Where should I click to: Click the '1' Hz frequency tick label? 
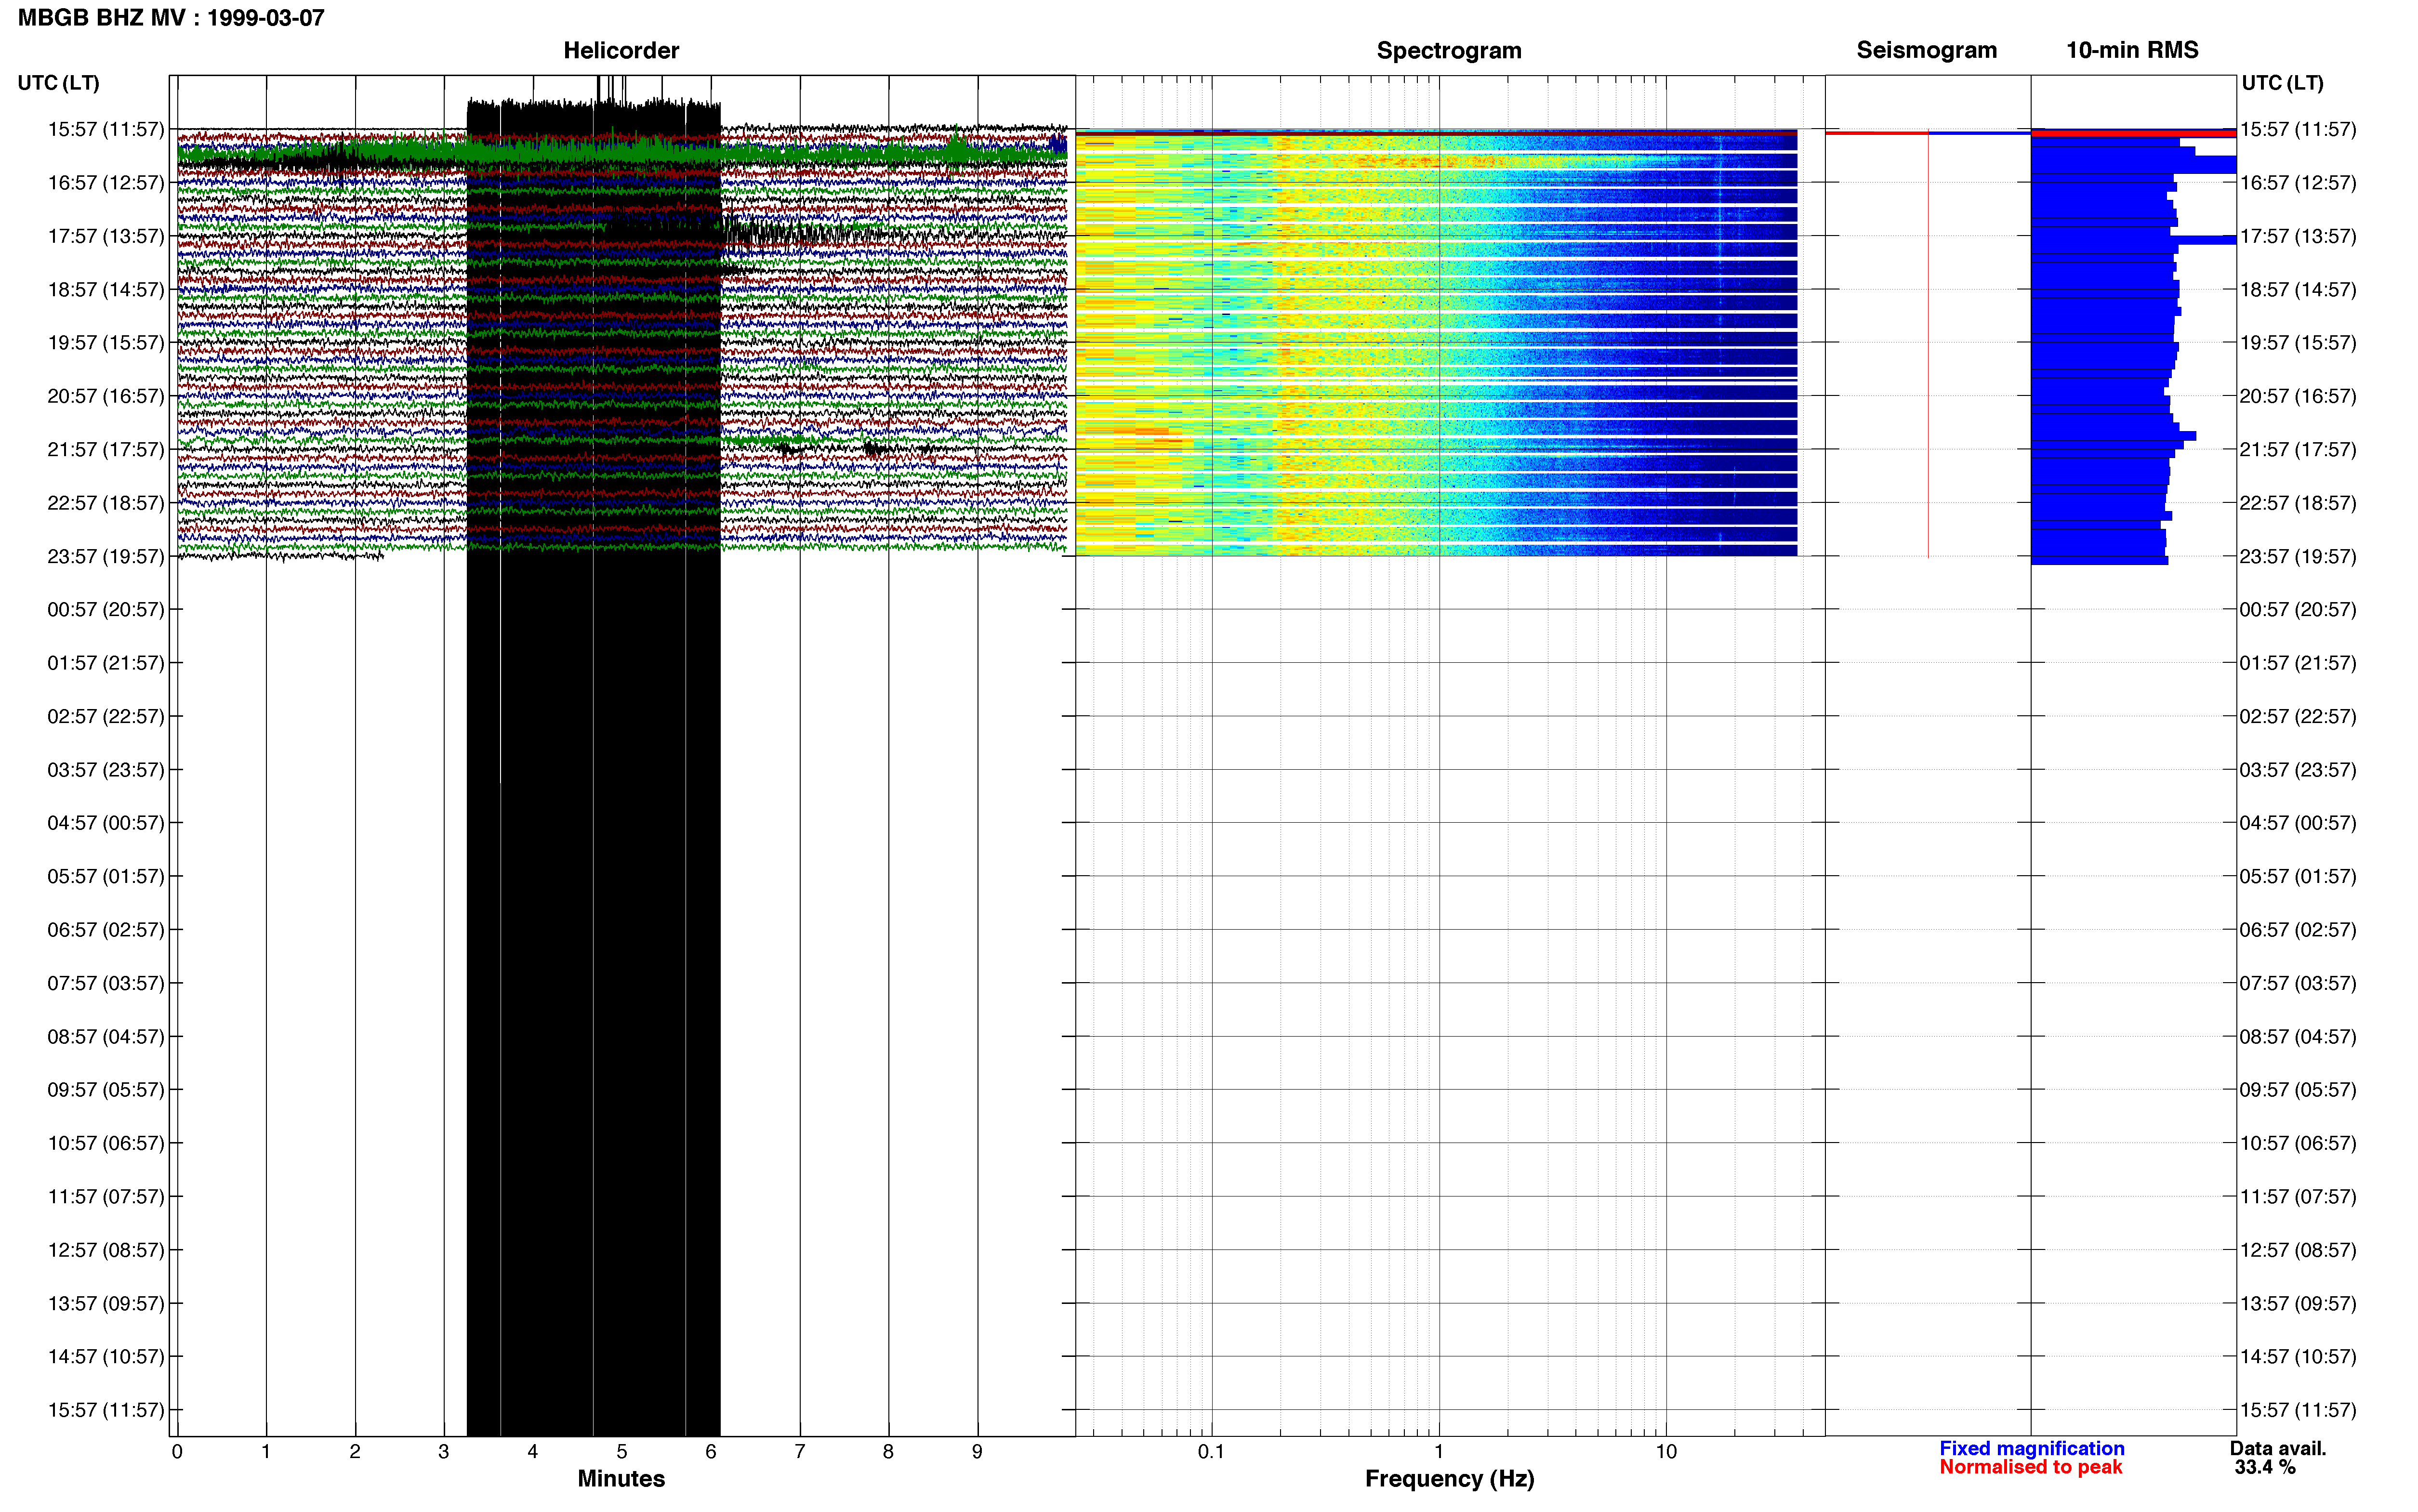click(1439, 1451)
